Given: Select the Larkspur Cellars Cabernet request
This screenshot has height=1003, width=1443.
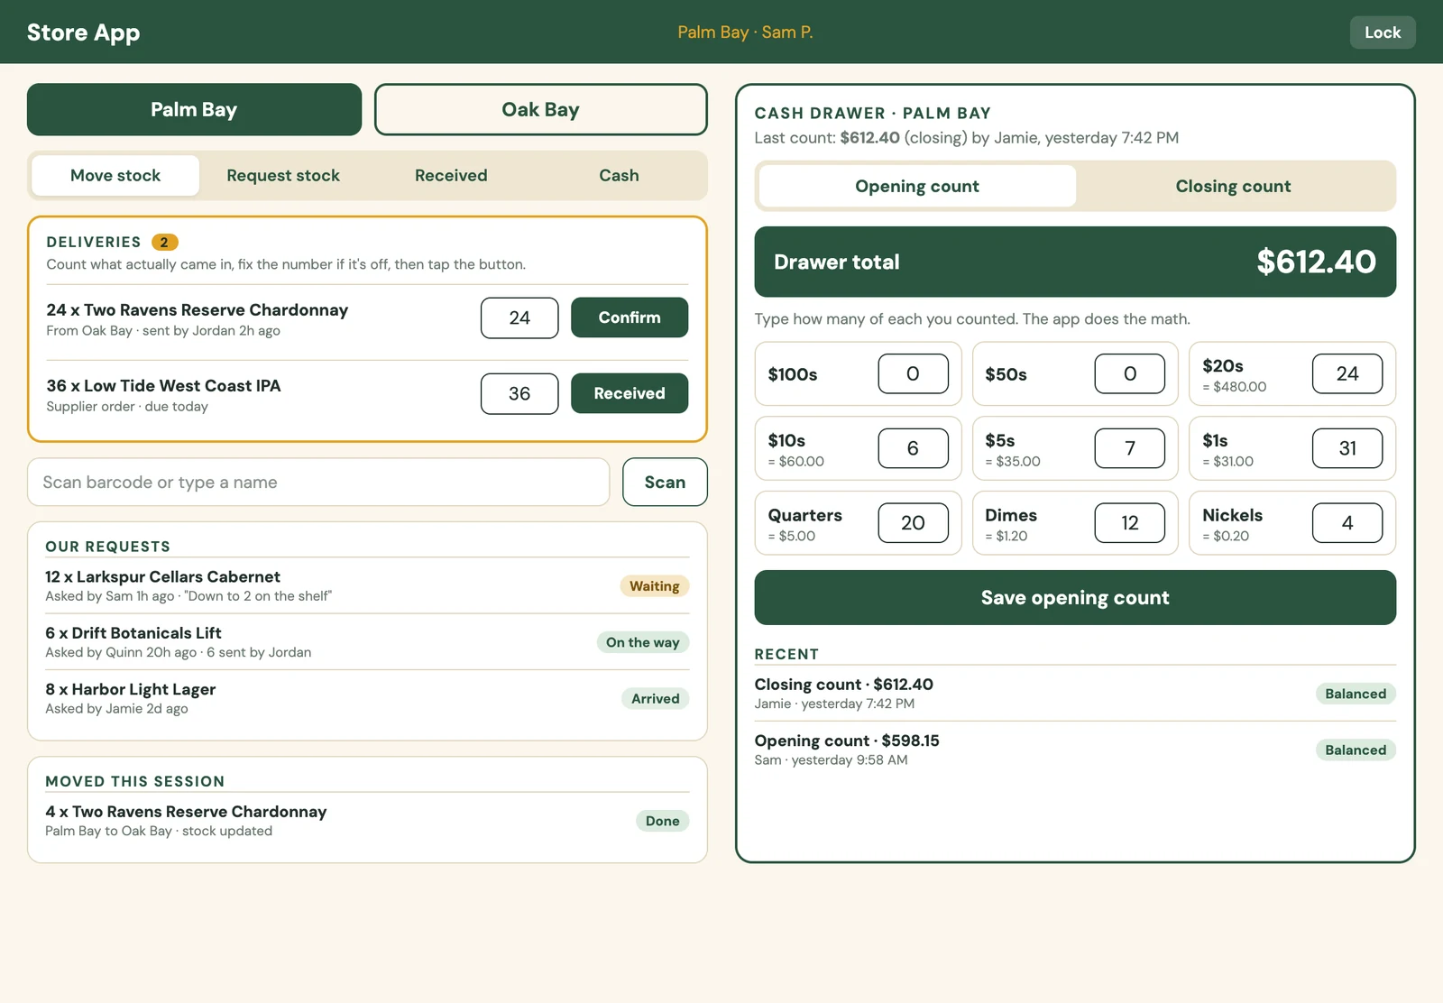Looking at the screenshot, I should click(367, 585).
